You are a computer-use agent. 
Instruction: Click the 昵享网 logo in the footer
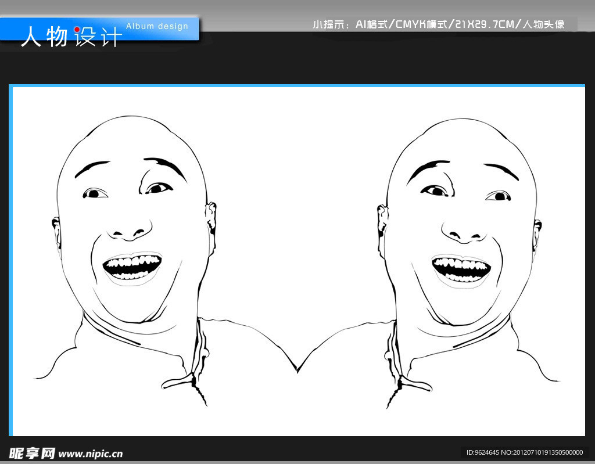pos(32,453)
